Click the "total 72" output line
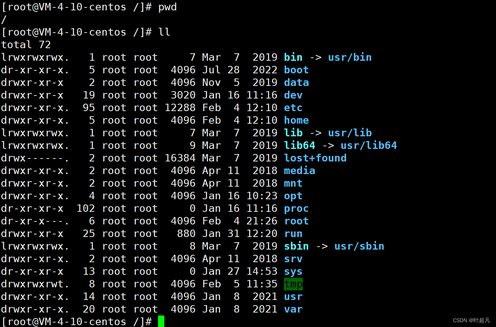The image size is (496, 327). point(26,45)
